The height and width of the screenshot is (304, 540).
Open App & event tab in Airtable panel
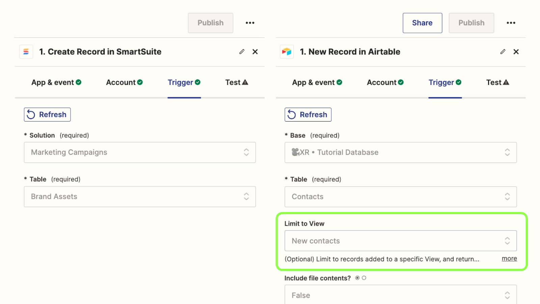(317, 82)
